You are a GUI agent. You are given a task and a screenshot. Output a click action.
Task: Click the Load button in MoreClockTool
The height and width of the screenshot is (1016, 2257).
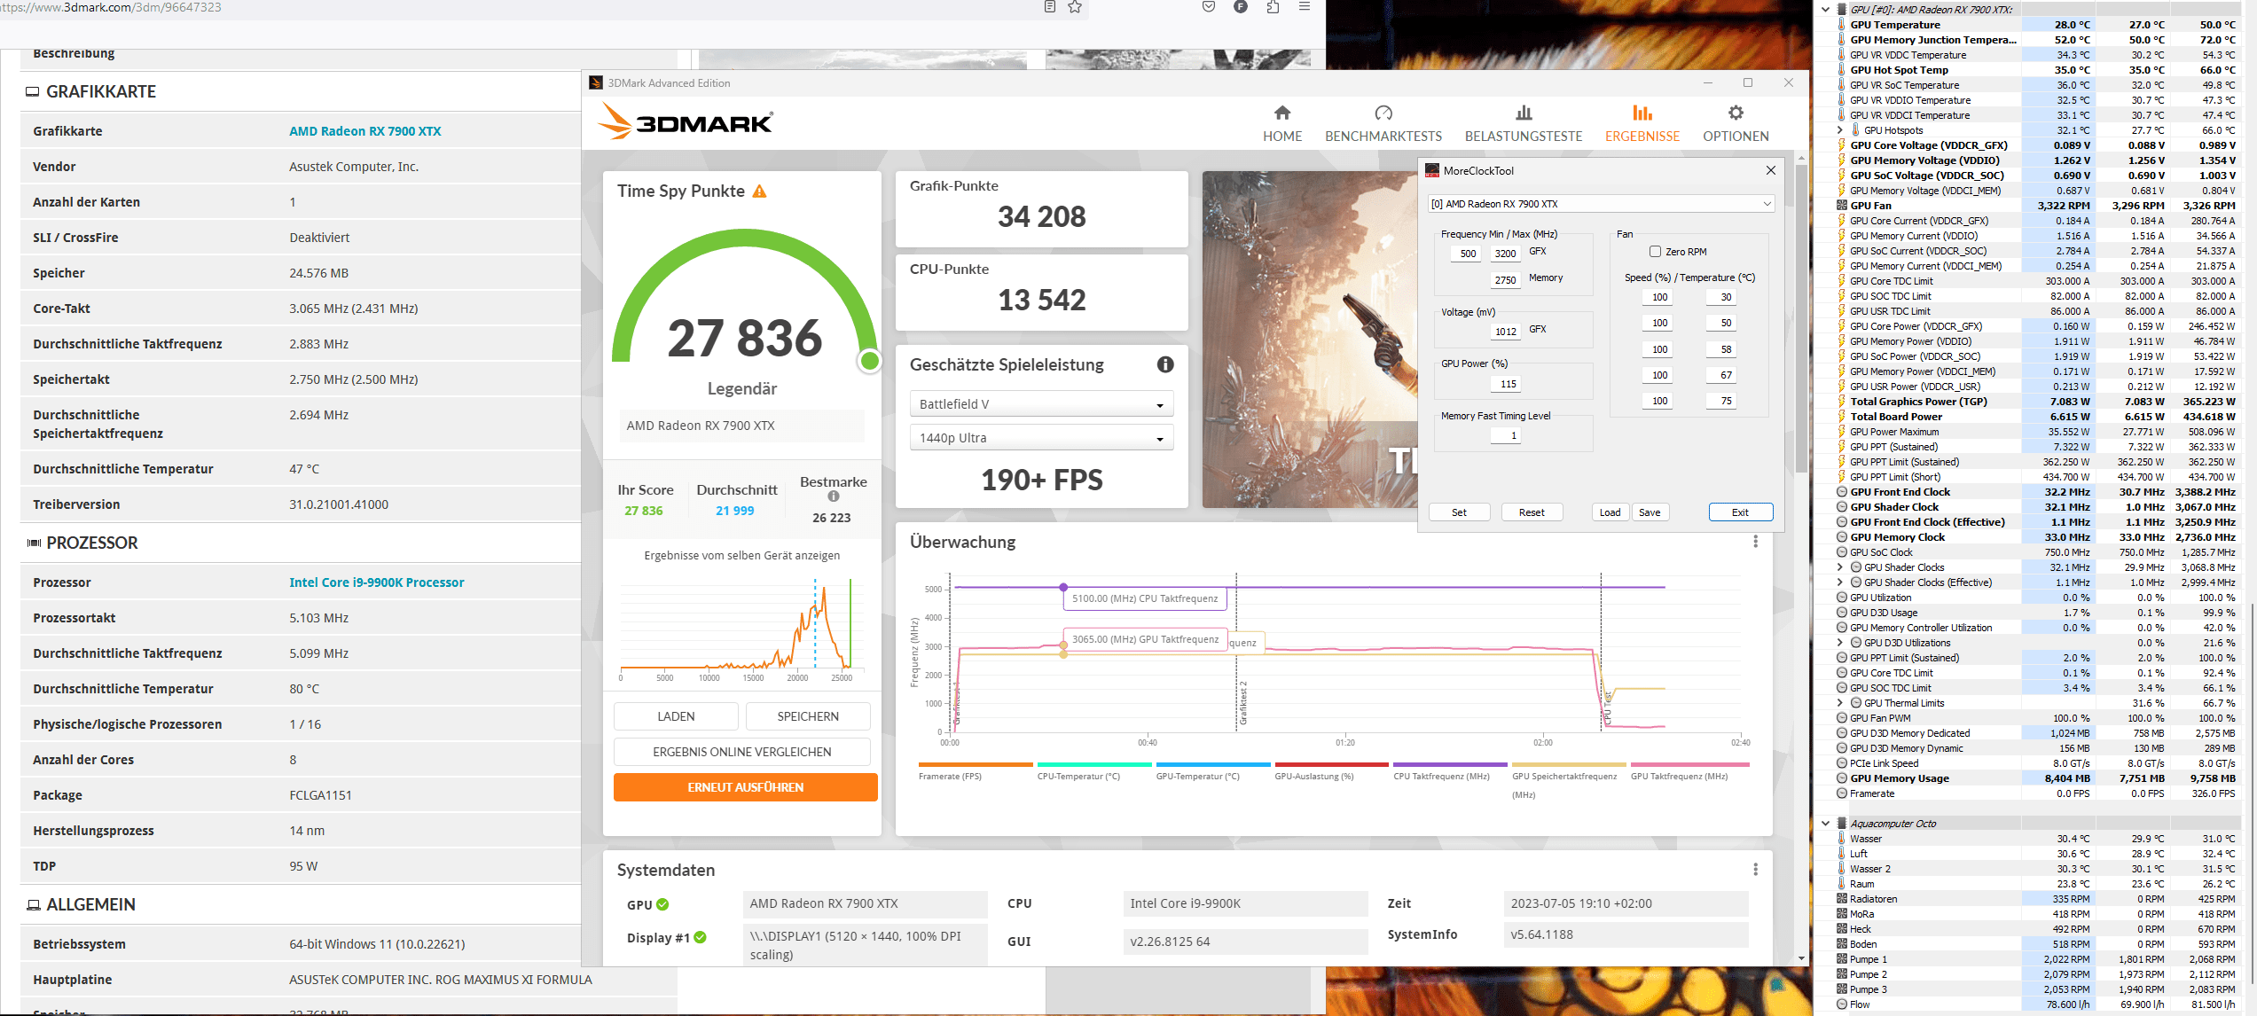(x=1610, y=512)
